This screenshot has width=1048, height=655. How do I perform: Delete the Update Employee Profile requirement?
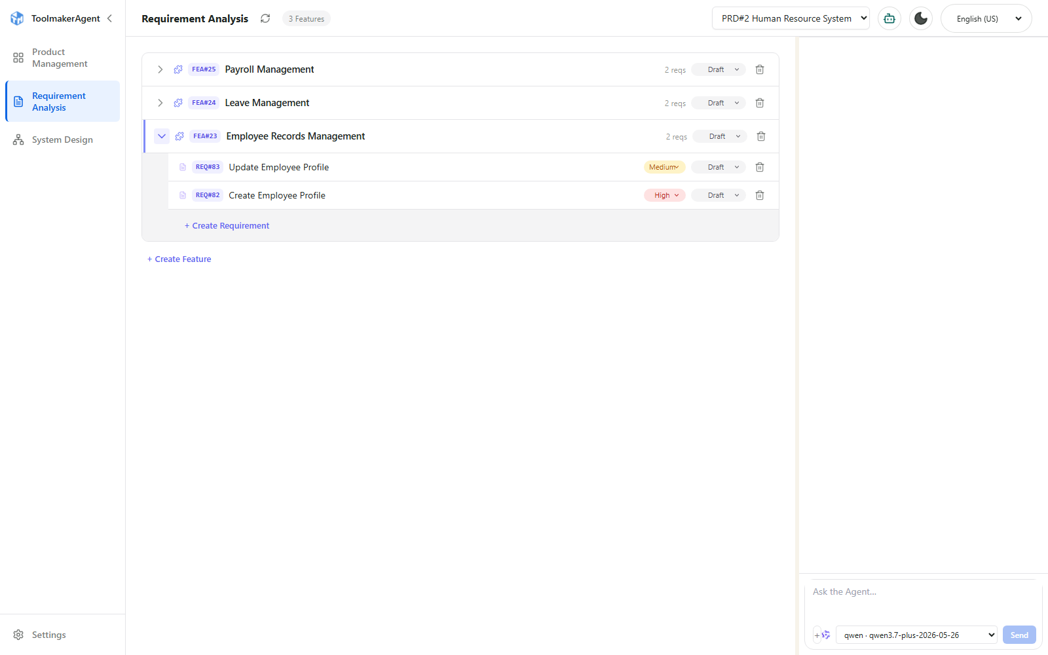pyautogui.click(x=760, y=167)
